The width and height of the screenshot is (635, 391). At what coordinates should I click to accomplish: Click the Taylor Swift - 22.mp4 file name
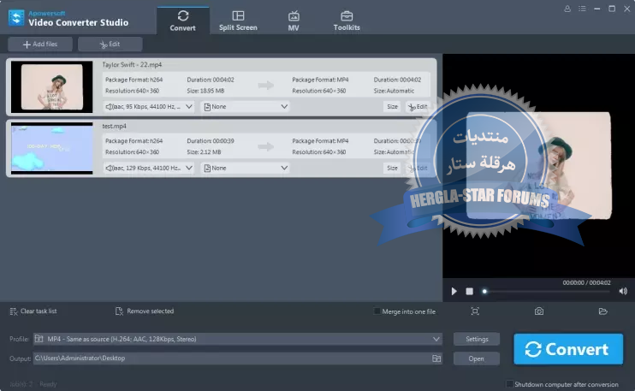coord(132,64)
